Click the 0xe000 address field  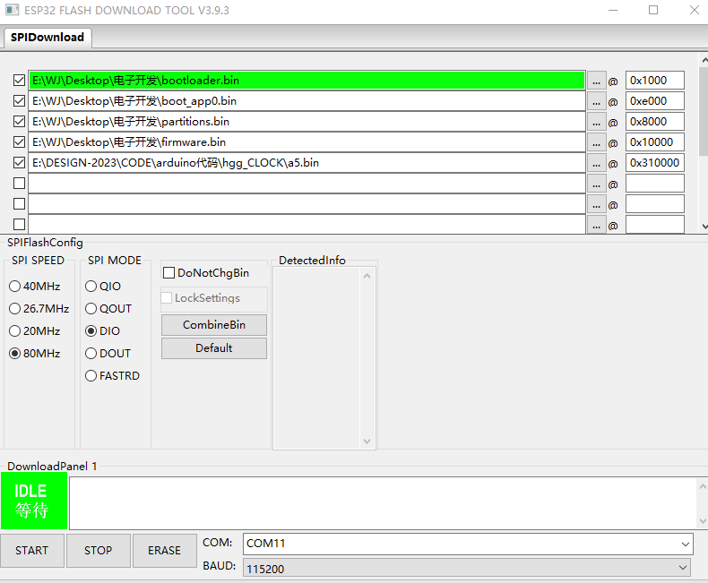(655, 101)
